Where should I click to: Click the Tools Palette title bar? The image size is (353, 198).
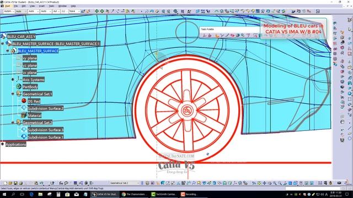[229, 29]
